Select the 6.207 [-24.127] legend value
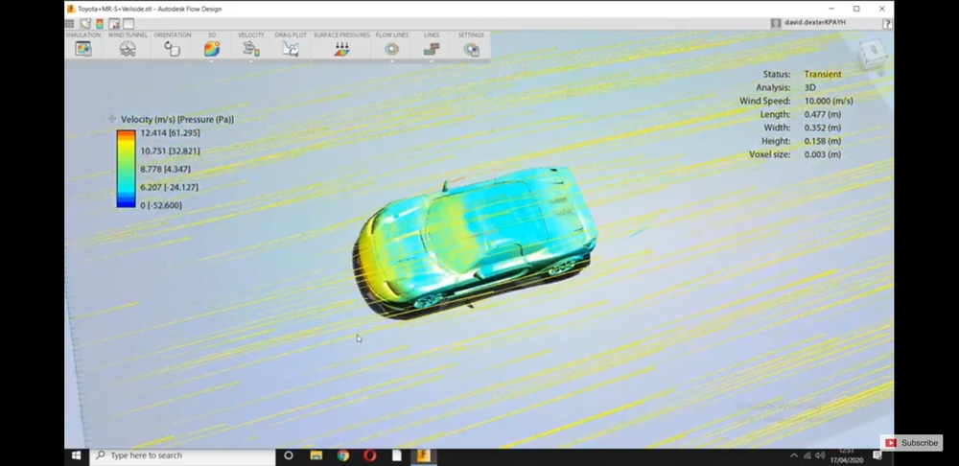Viewport: 959px width, 466px height. point(170,187)
